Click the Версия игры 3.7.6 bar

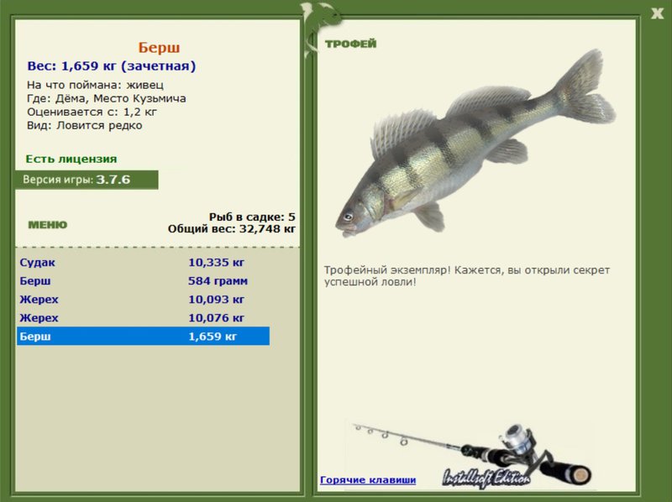point(86,180)
